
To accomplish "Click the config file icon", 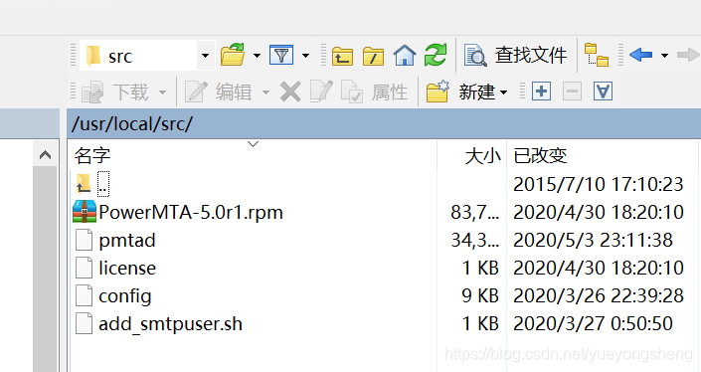I will click(85, 295).
